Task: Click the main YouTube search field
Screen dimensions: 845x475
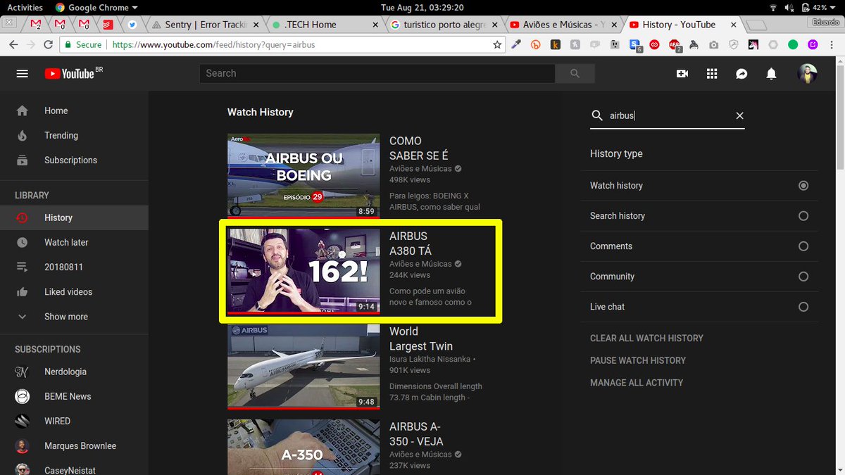Action: (x=377, y=73)
